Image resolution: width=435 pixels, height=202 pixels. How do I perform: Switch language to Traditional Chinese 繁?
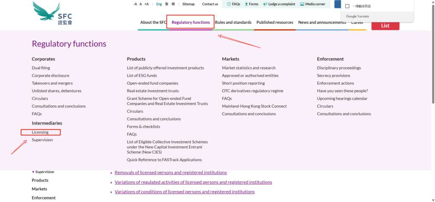pos(167,4)
